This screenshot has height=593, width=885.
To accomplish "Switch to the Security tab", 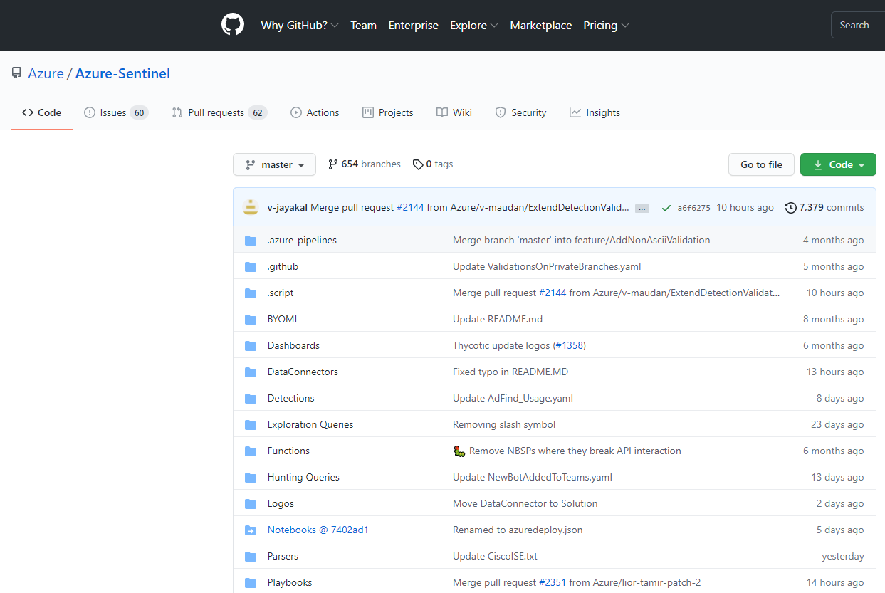I will pyautogui.click(x=520, y=112).
